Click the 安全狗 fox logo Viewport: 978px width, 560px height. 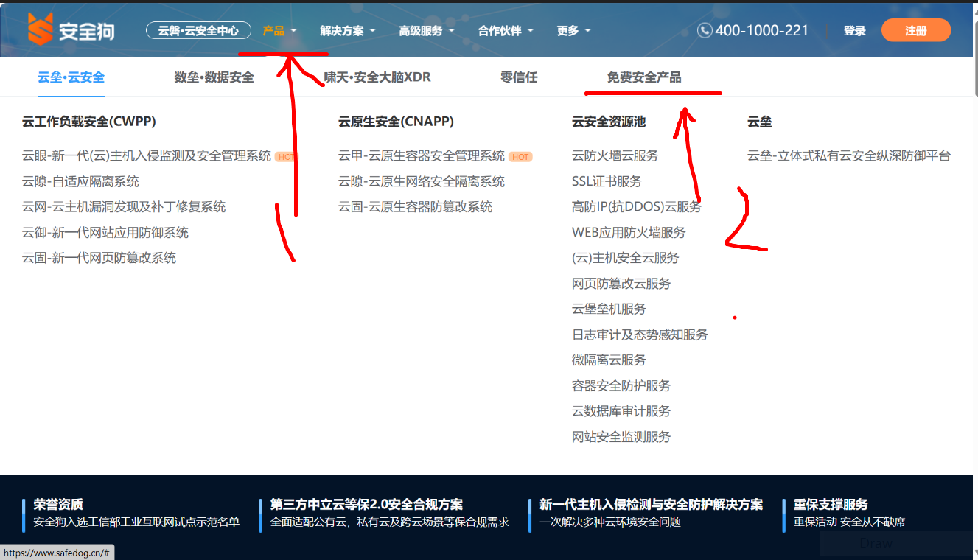pos(71,29)
